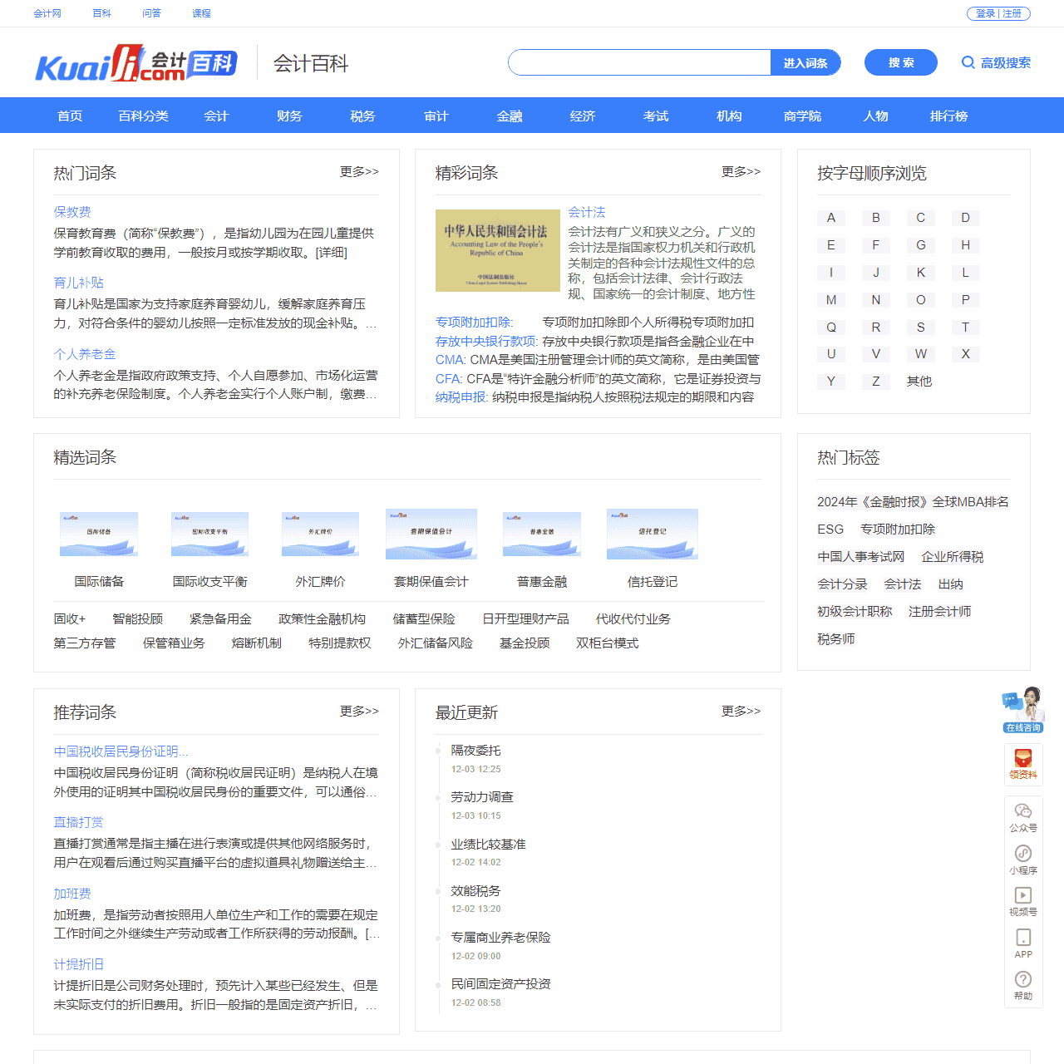The height and width of the screenshot is (1064, 1064).
Task: Click the 领资料 red packet icon
Action: coord(1023,764)
